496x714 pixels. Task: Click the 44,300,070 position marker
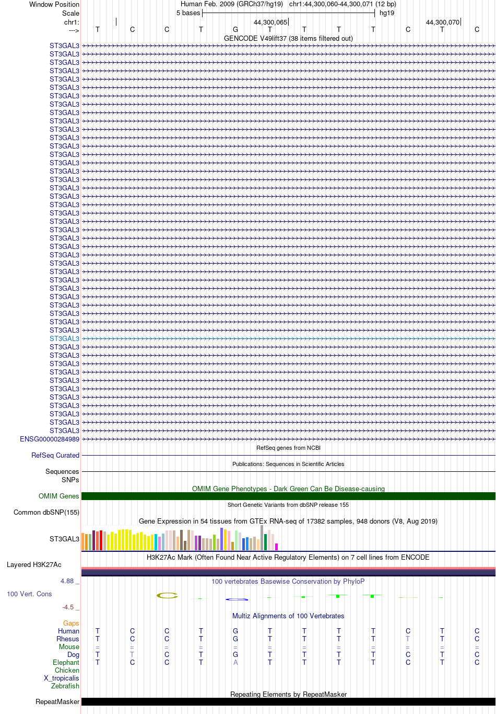tap(443, 22)
